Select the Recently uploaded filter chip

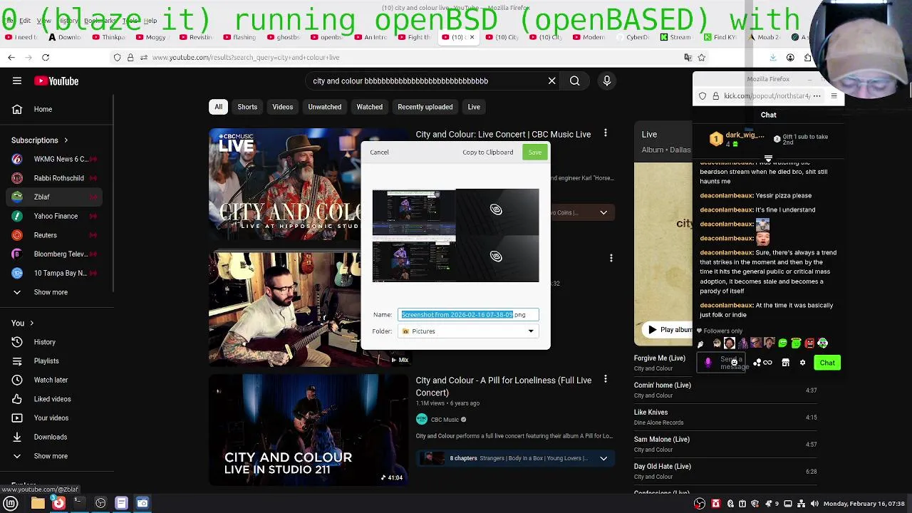tap(425, 107)
